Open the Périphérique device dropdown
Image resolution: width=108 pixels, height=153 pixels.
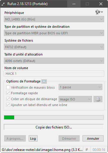pyautogui.click(x=54, y=19)
